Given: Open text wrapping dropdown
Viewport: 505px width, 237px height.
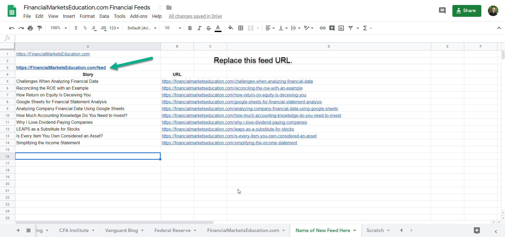Looking at the screenshot, I should (296, 28).
